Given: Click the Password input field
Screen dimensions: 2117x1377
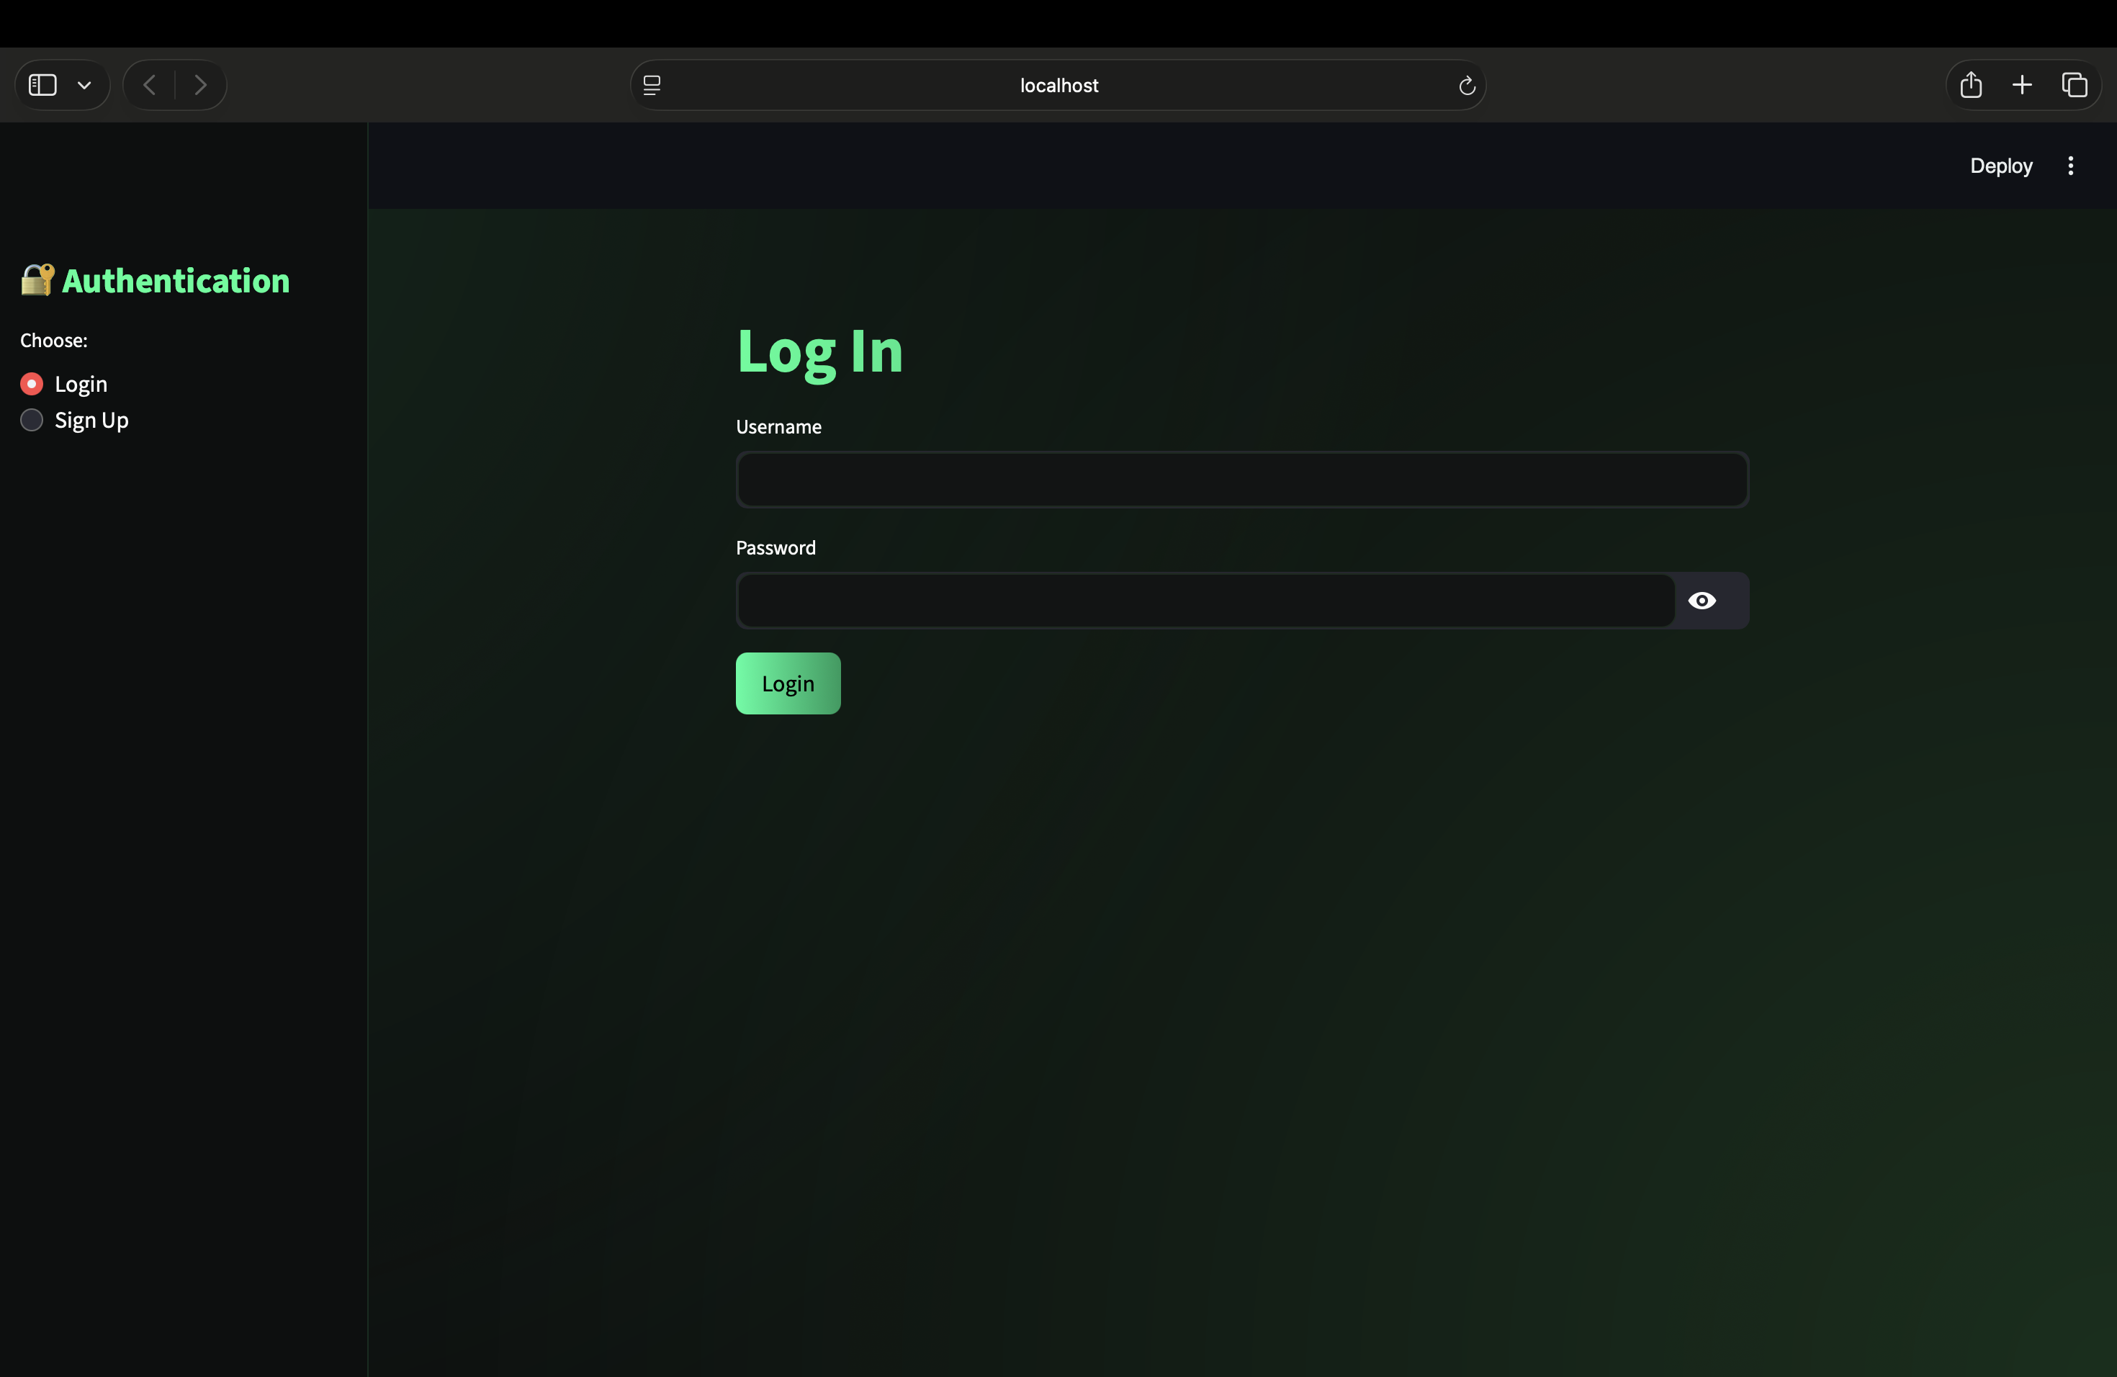Looking at the screenshot, I should tap(1205, 601).
